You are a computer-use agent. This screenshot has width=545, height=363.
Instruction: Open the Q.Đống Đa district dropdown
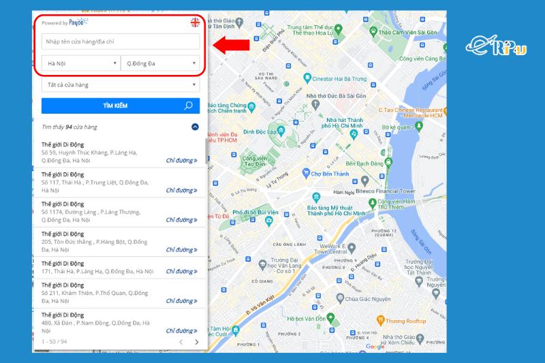(160, 63)
